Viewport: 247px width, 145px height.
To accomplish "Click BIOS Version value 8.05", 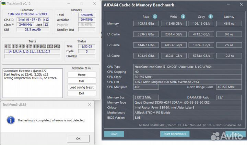I will click(x=187, y=118).
